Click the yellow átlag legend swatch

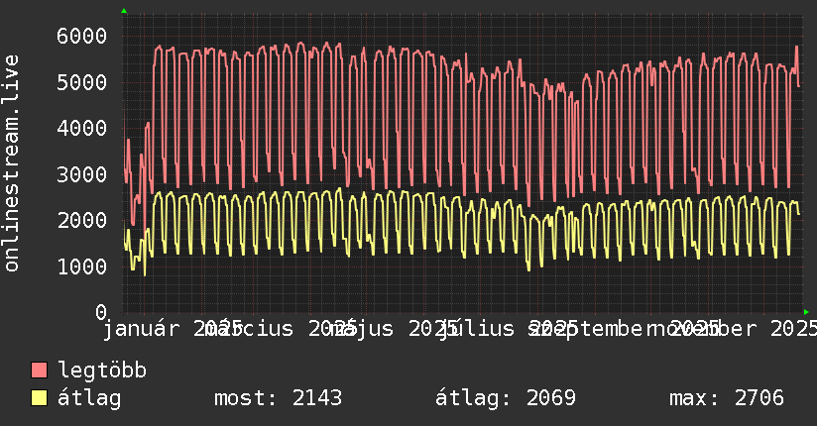click(x=39, y=398)
